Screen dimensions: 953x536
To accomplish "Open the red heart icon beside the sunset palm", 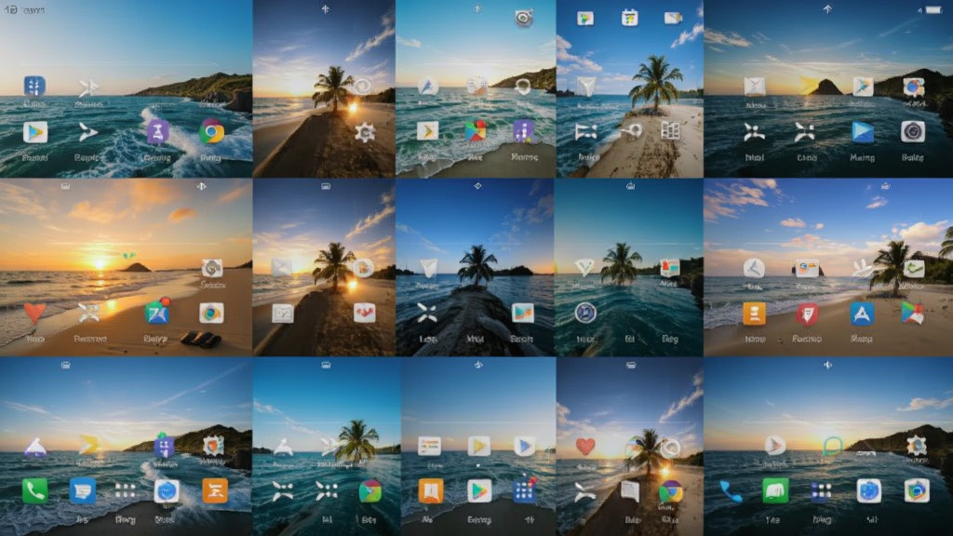I will [x=585, y=447].
